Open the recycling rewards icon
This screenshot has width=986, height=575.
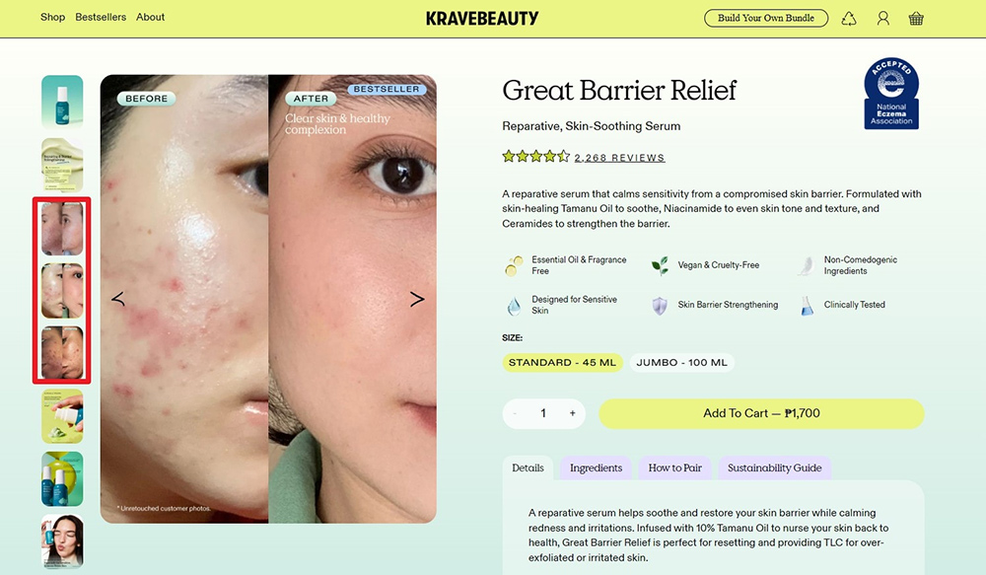click(x=849, y=18)
